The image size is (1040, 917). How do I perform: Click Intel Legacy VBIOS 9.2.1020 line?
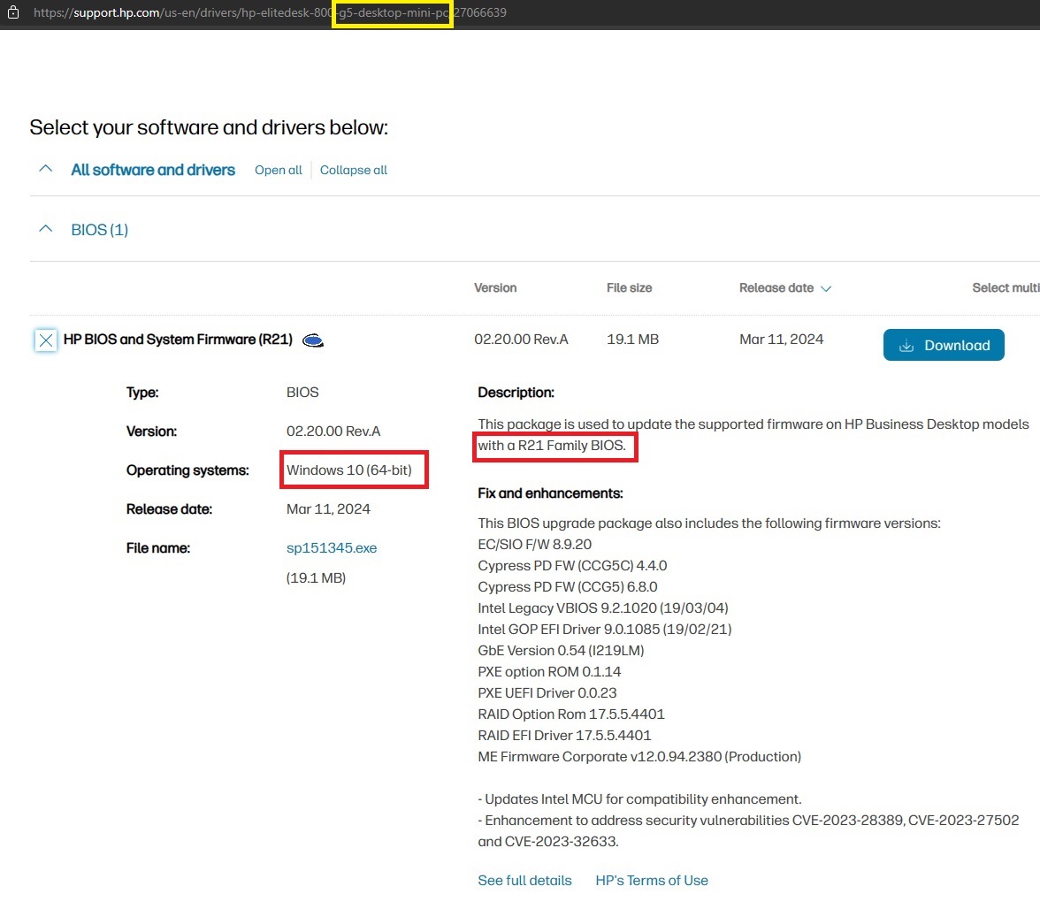(603, 608)
